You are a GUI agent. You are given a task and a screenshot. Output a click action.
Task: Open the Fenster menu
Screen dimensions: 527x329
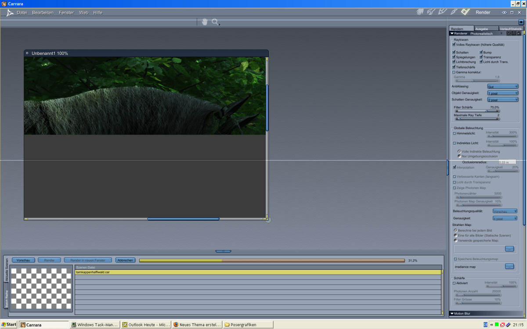point(66,13)
